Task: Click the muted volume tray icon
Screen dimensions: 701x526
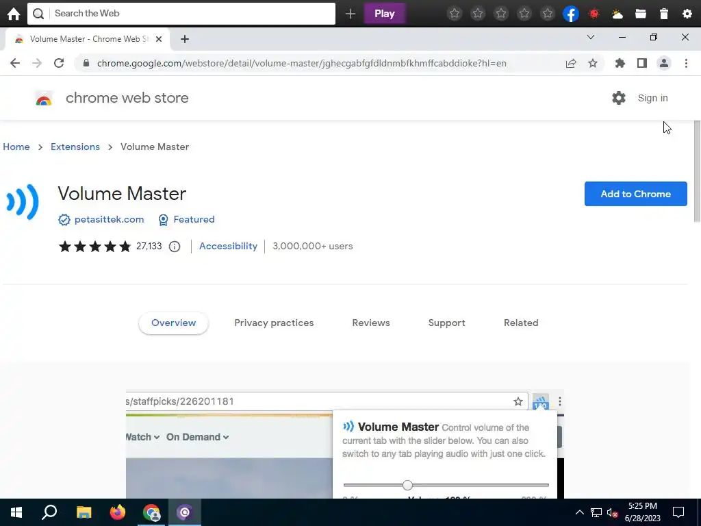Action: tap(613, 512)
